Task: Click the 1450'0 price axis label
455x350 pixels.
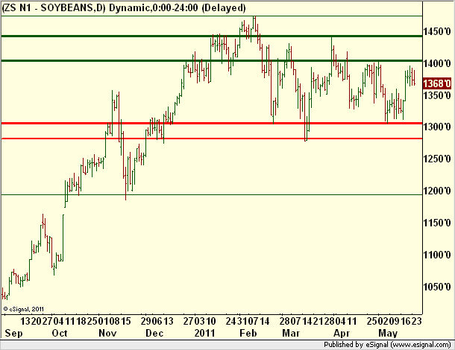Action: click(437, 31)
